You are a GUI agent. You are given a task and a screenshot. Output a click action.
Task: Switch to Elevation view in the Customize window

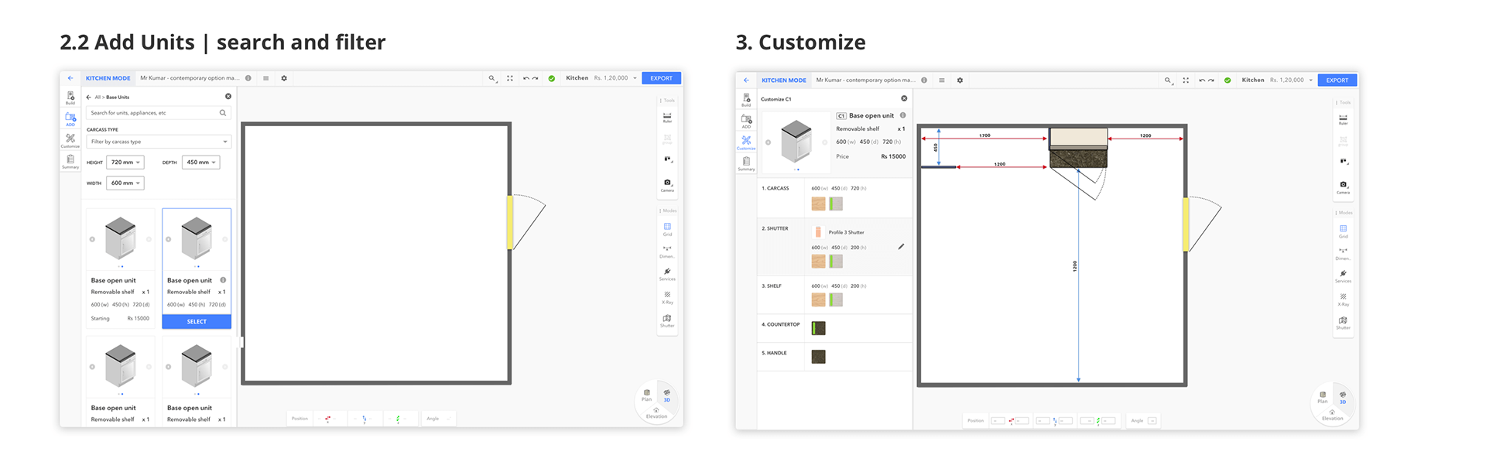click(1332, 415)
